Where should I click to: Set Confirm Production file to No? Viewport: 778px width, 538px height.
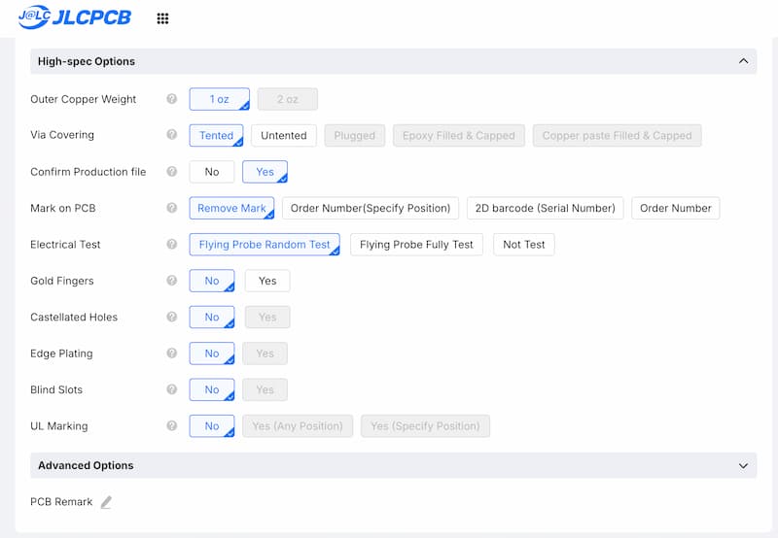[212, 172]
